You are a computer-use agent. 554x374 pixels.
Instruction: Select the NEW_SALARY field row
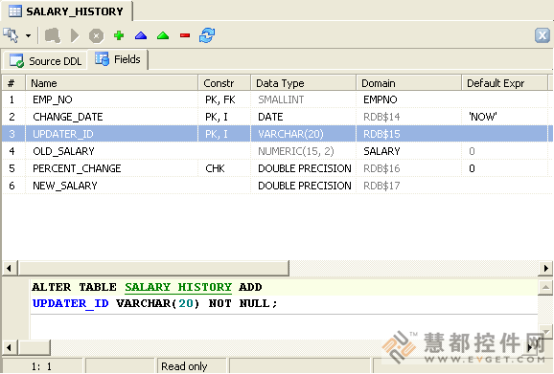click(x=277, y=186)
